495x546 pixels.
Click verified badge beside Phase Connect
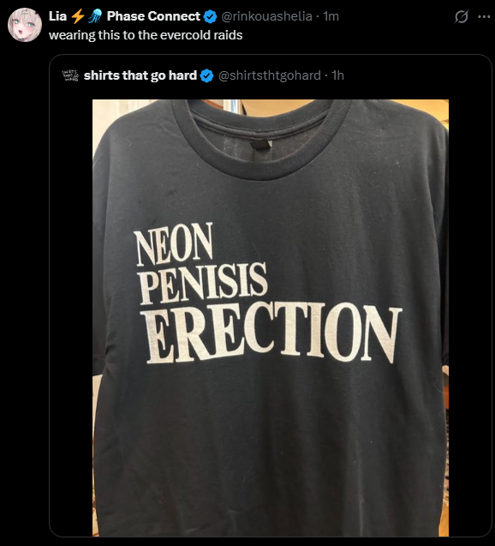point(210,16)
